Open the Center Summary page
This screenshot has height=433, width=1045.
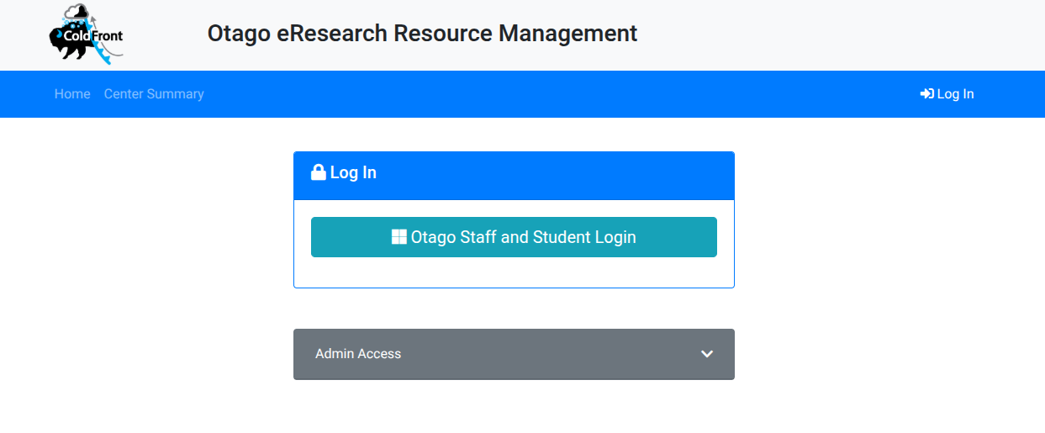(154, 94)
